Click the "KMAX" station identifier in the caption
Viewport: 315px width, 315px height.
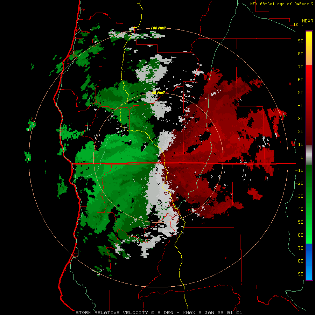coord(189,313)
